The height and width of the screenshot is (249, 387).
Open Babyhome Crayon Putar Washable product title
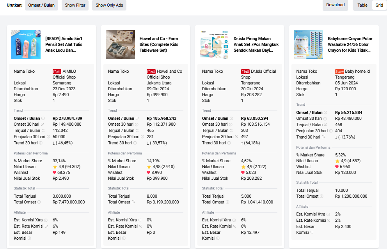[x=350, y=44]
